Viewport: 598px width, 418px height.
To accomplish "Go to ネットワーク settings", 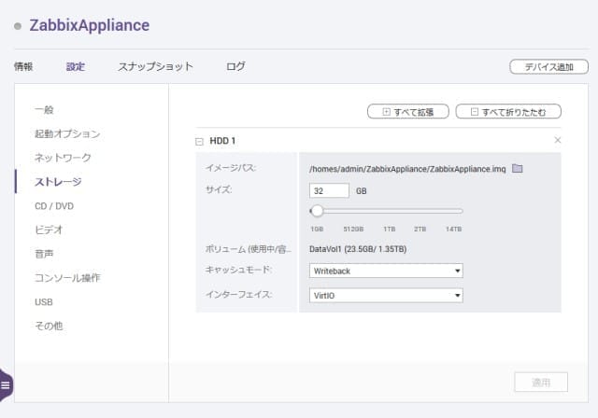I will tap(63, 158).
